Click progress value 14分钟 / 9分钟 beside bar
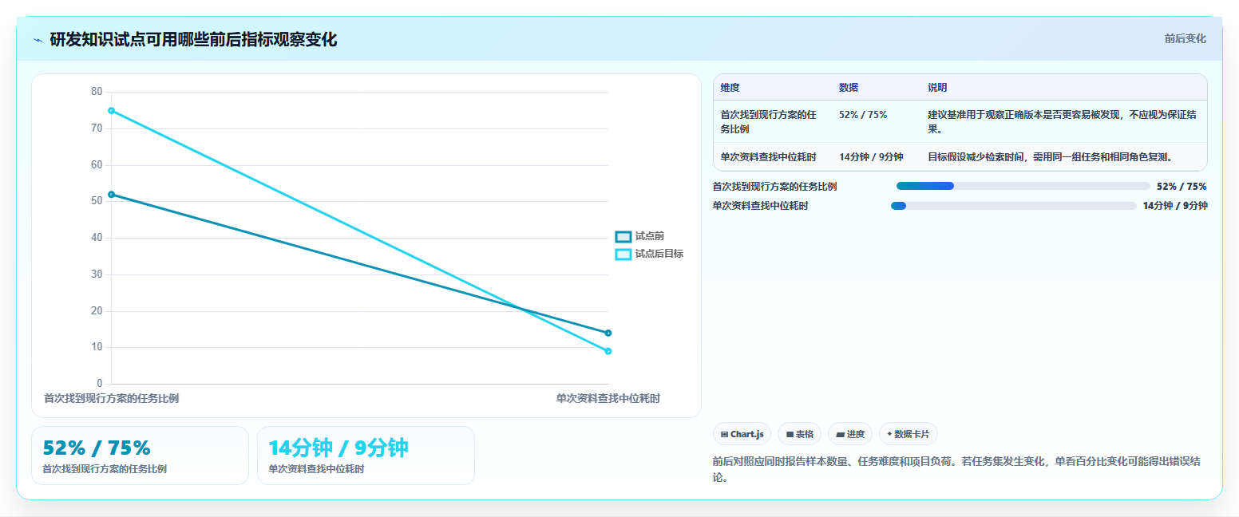 (x=1175, y=206)
